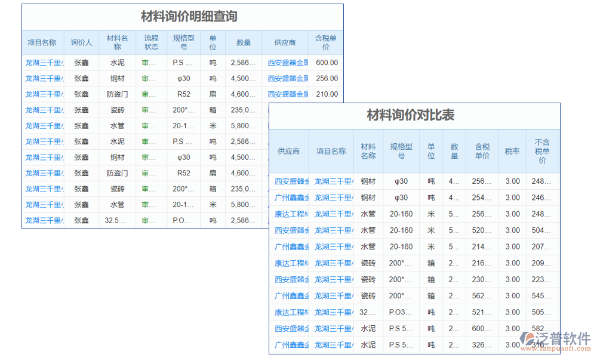Click the 项目名称 header in 材料询价明细查询

tap(42, 42)
